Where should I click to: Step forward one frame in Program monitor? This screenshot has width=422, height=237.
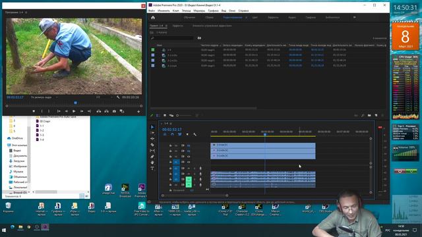82,111
